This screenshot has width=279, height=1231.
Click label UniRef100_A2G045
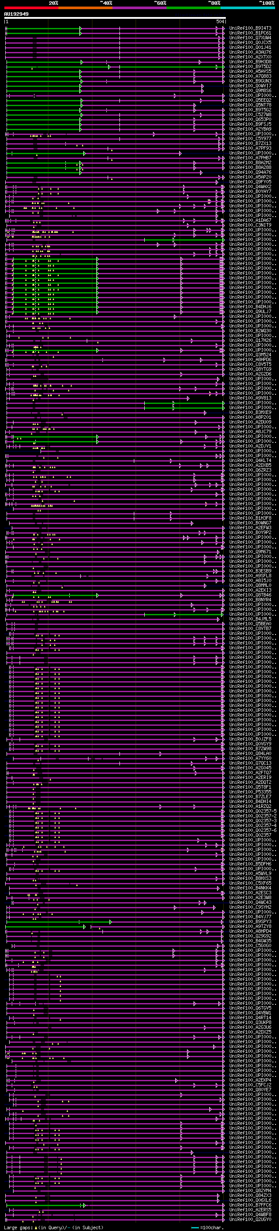pyautogui.click(x=250, y=768)
